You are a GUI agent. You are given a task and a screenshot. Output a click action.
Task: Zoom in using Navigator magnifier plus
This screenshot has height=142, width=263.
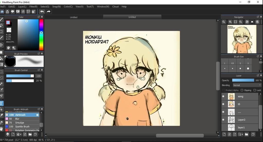(230, 22)
